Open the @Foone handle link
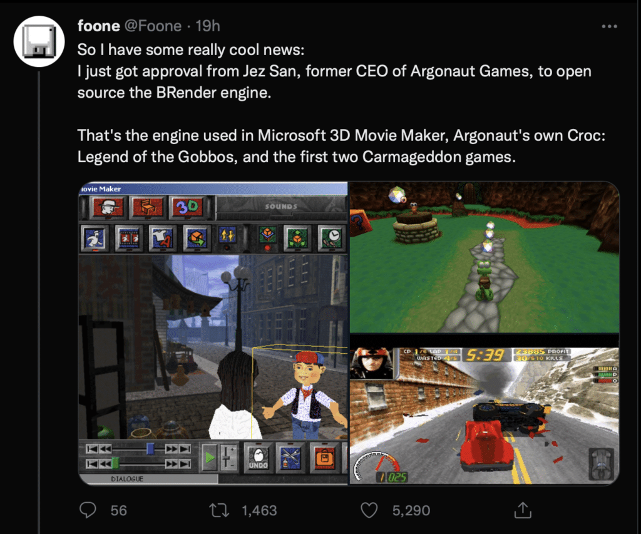 pos(153,26)
